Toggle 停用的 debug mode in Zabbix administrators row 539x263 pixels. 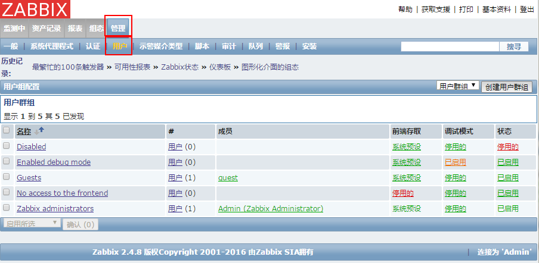(x=456, y=209)
